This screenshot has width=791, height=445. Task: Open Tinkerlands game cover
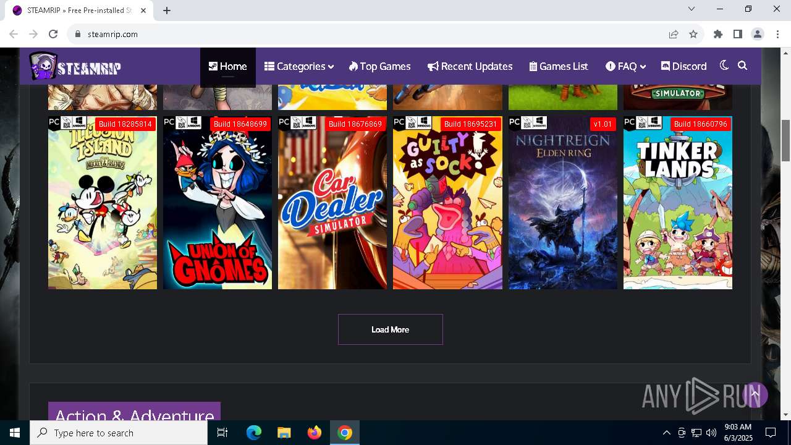678,203
